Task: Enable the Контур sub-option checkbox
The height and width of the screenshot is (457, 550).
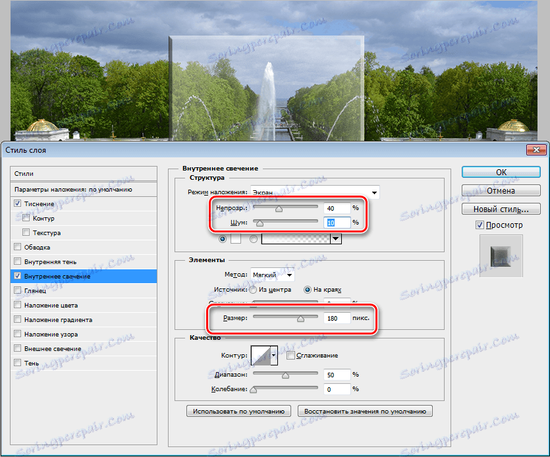Action: (x=26, y=218)
